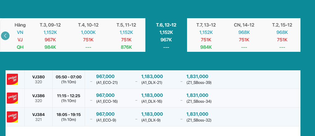Pick VJ380 Eco fare 967,000
Image resolution: width=315 pixels, height=136 pixels.
[105, 76]
